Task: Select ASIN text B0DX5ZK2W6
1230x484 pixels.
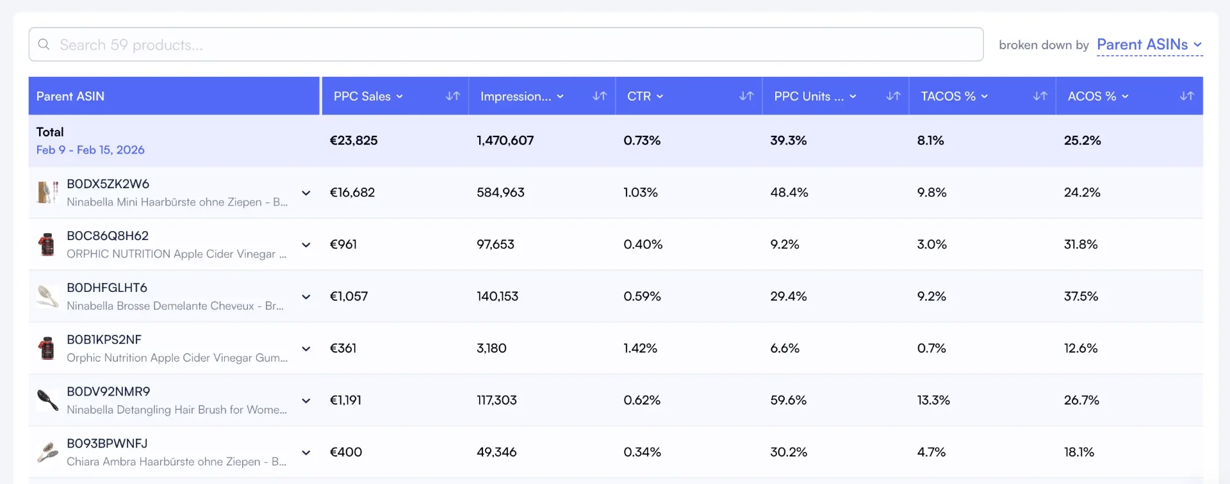Action: (108, 184)
